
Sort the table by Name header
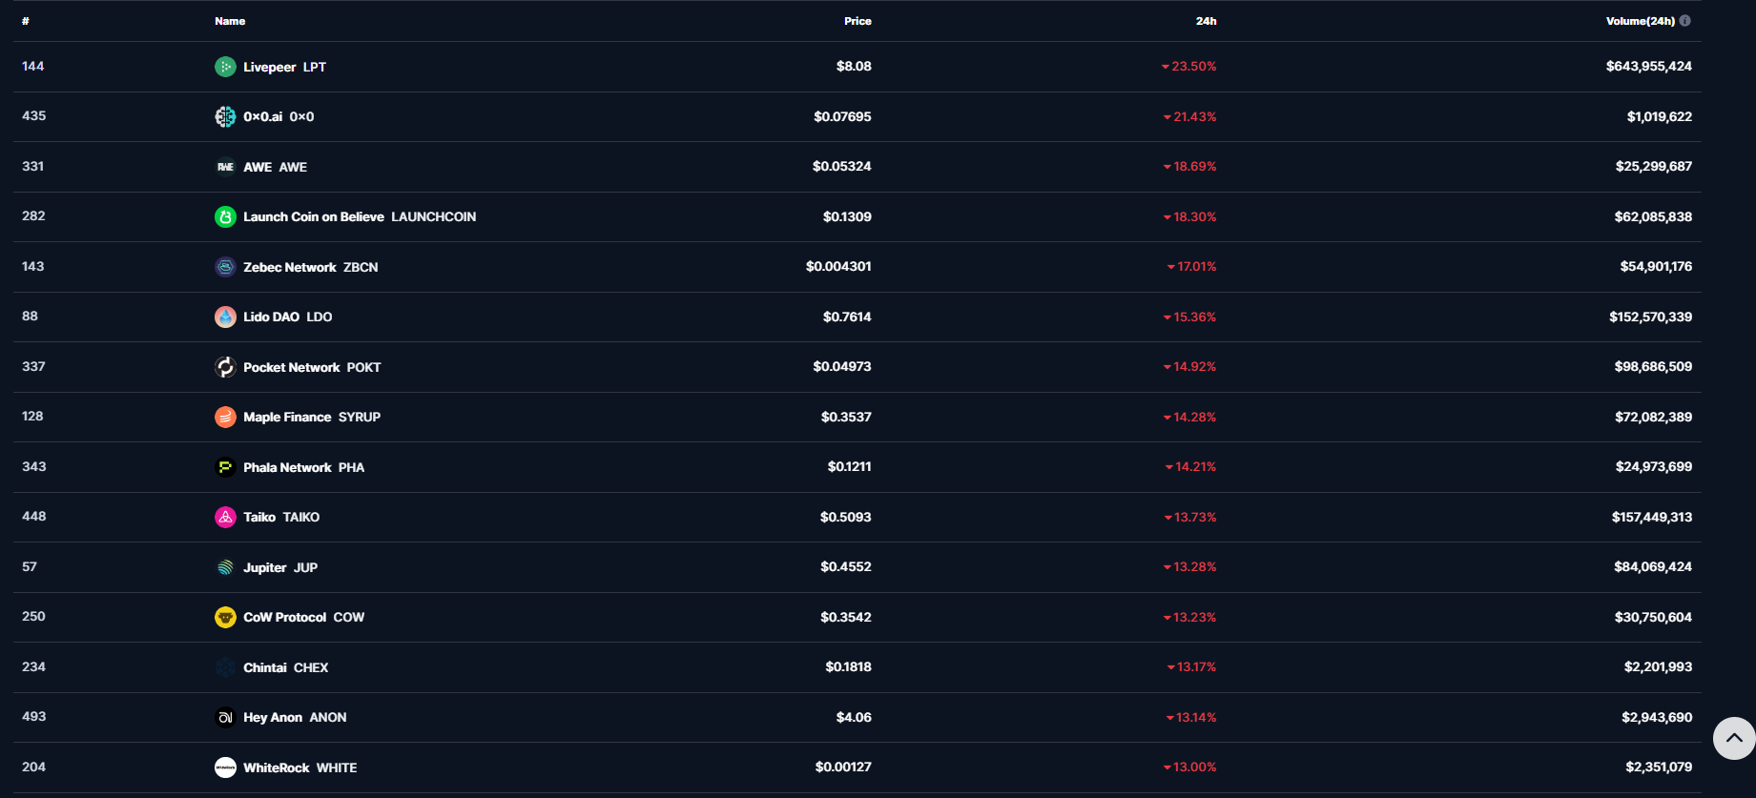tap(230, 21)
